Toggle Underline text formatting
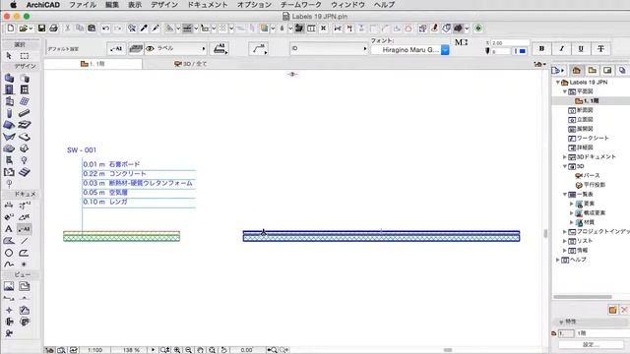Viewport: 630px width, 354px height. tap(581, 48)
